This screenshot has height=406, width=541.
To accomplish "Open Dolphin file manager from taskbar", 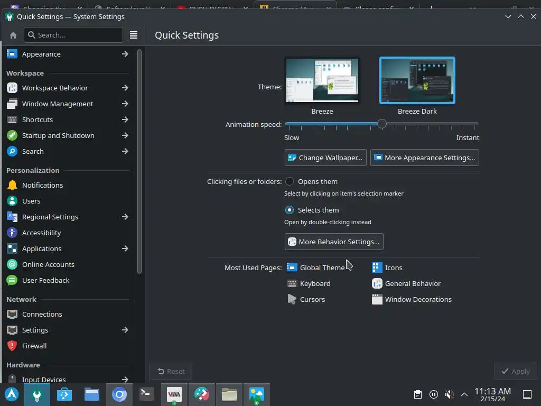I will (x=92, y=394).
